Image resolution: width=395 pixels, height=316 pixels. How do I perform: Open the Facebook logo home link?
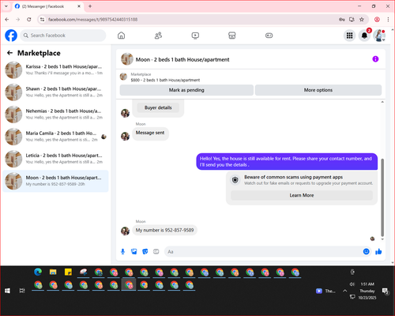[x=11, y=36]
